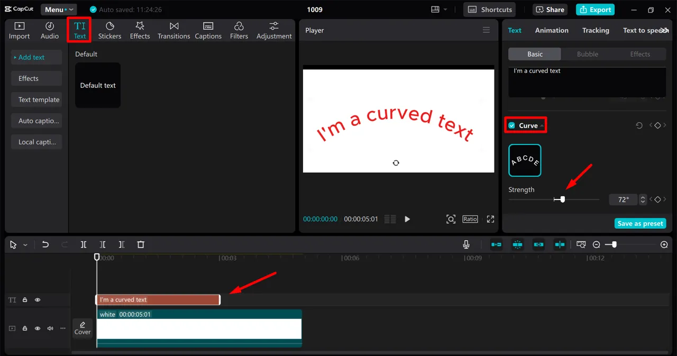The width and height of the screenshot is (677, 356).
Task: Select the Default text thumbnail
Action: (98, 85)
